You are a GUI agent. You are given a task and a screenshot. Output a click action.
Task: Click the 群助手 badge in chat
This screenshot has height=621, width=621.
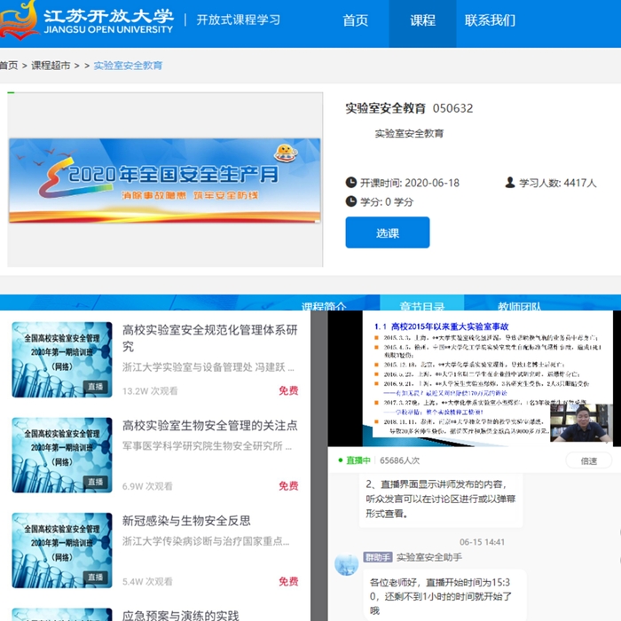click(376, 557)
